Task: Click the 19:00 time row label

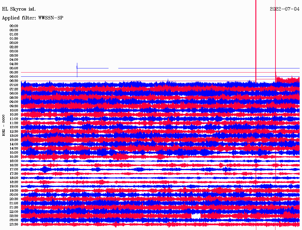Action: 14,186
